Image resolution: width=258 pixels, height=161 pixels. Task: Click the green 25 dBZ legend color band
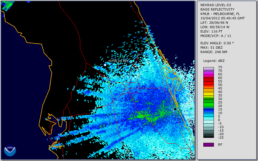(x=208, y=104)
